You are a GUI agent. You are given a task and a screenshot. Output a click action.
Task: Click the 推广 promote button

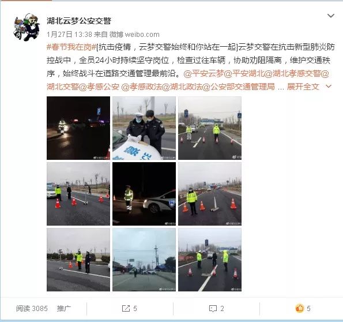pyautogui.click(x=63, y=308)
